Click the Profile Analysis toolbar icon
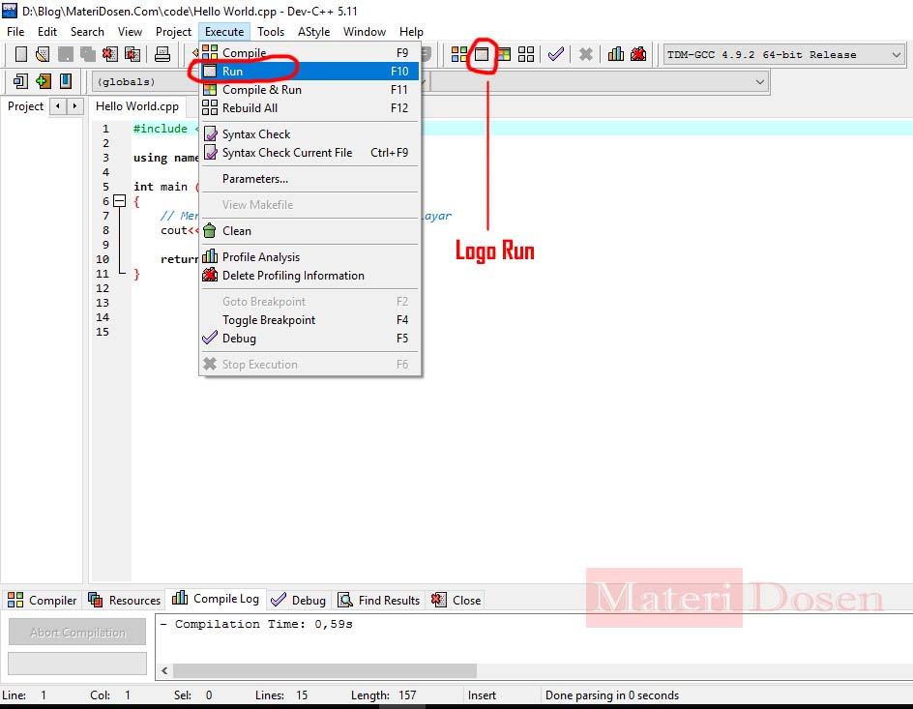This screenshot has width=913, height=709. coord(615,54)
